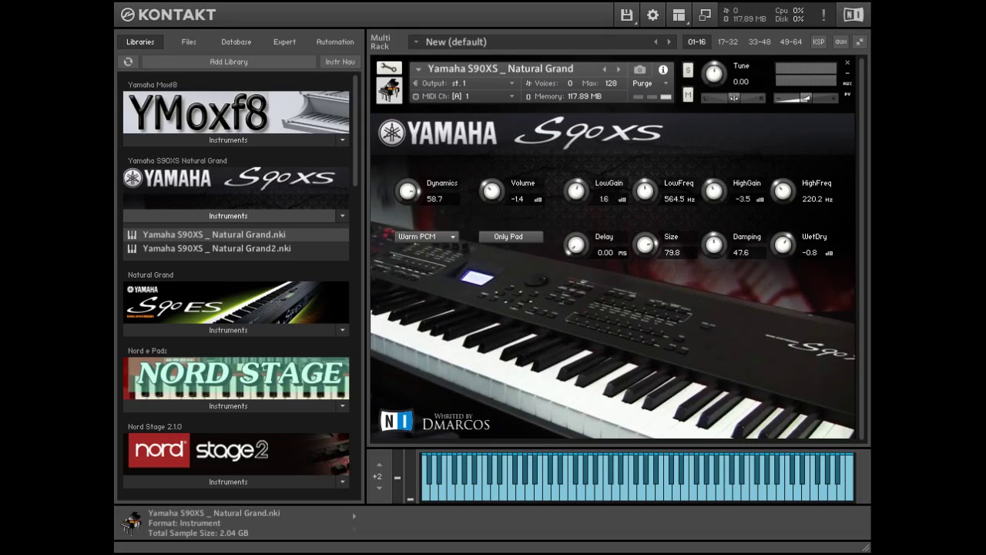986x555 pixels.
Task: Click the HighFreq knob
Action: pyautogui.click(x=783, y=190)
